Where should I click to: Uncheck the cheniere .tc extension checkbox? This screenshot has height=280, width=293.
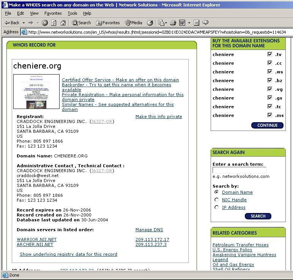pyautogui.click(x=269, y=106)
